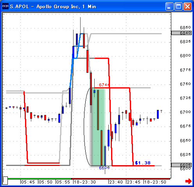Click the 23:45 time axis label
The width and height of the screenshot is (194, 187).
(133, 182)
